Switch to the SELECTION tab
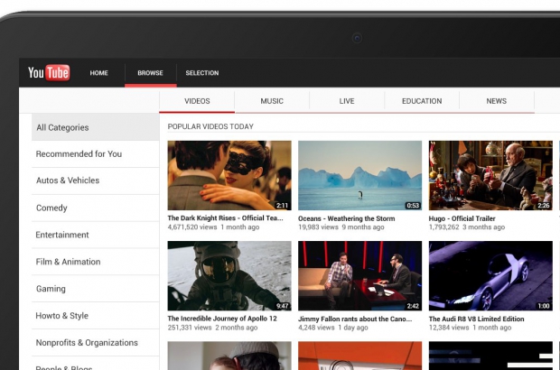This screenshot has width=560, height=370. coord(202,73)
